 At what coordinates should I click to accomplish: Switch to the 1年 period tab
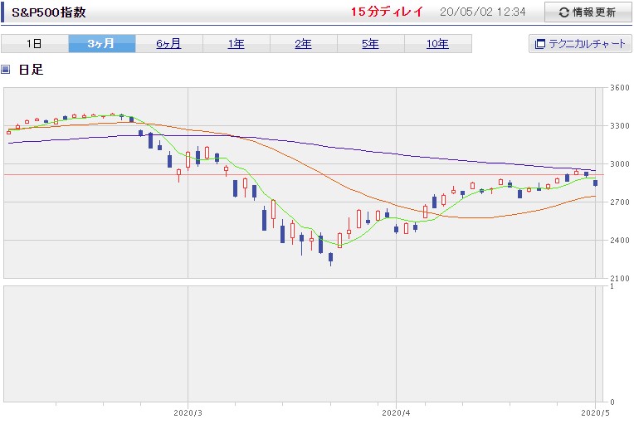coord(237,44)
